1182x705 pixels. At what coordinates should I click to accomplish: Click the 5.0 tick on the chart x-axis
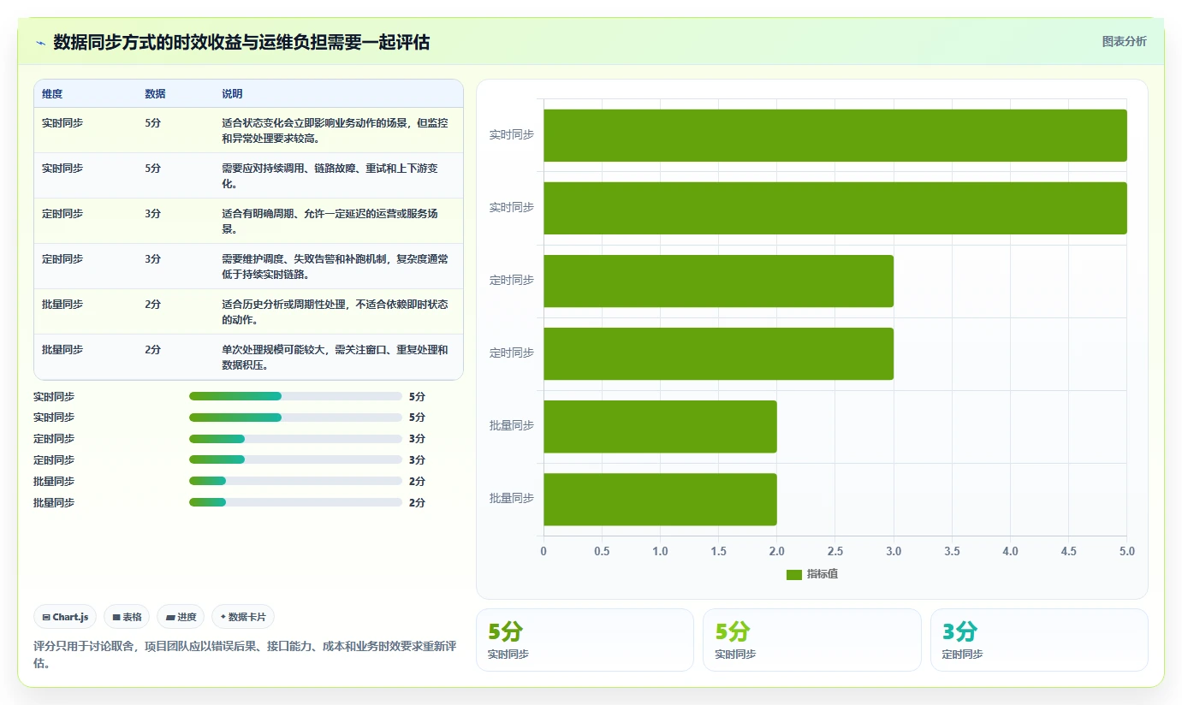1126,551
